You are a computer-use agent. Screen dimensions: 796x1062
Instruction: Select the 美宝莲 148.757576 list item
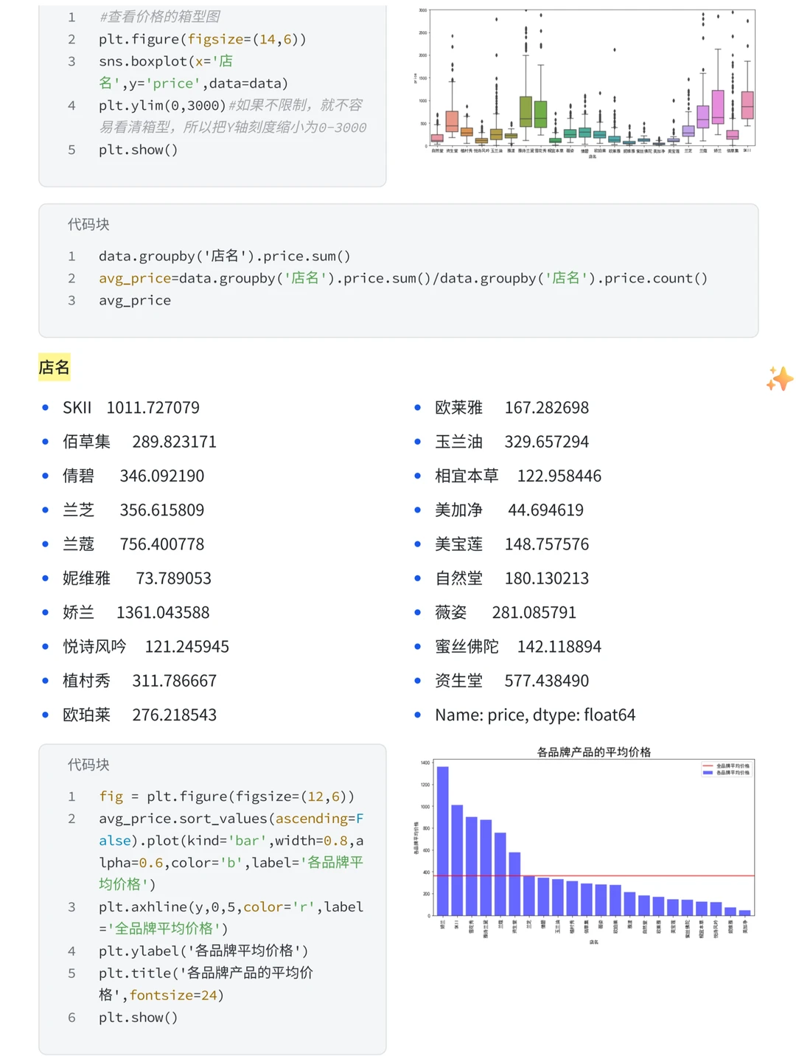point(512,544)
